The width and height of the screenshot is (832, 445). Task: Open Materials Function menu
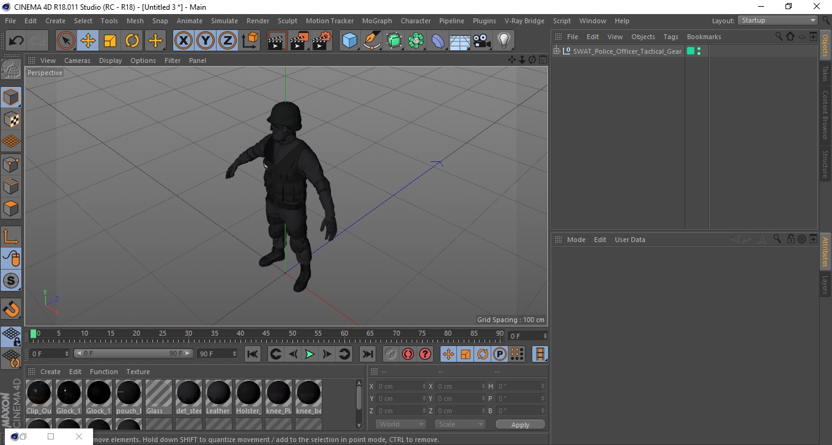pyautogui.click(x=104, y=372)
